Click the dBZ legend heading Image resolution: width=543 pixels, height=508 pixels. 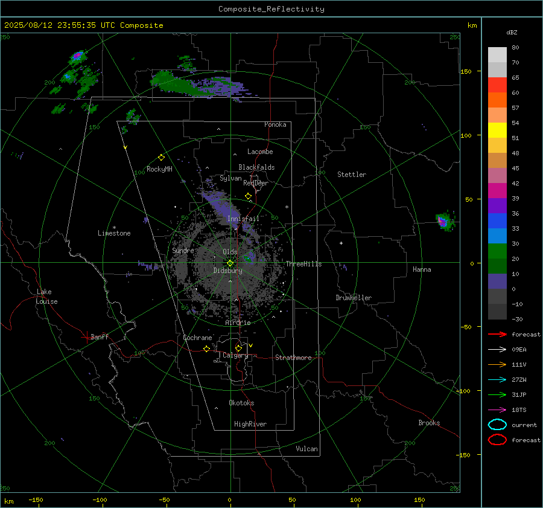pos(512,32)
